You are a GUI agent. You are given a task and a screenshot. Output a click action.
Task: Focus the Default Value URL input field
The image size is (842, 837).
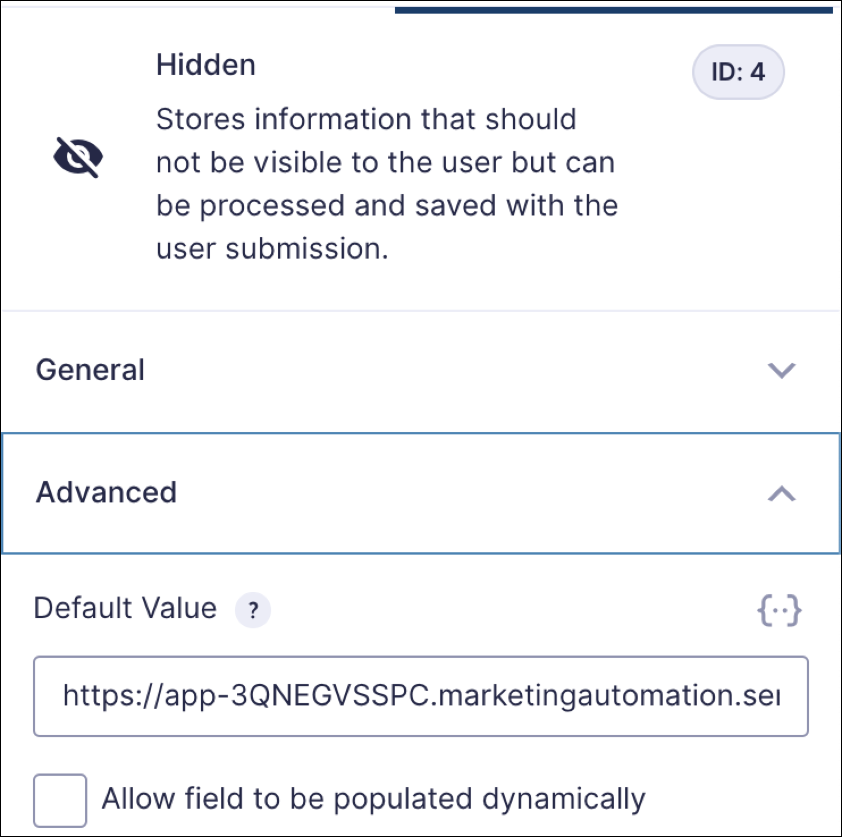(x=420, y=696)
